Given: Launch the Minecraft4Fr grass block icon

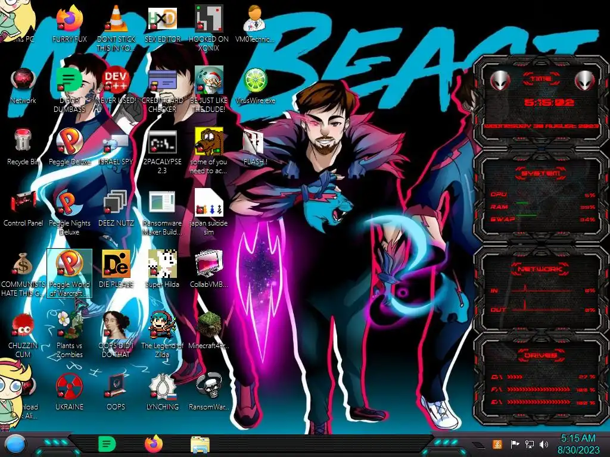Looking at the screenshot, I should (x=208, y=325).
